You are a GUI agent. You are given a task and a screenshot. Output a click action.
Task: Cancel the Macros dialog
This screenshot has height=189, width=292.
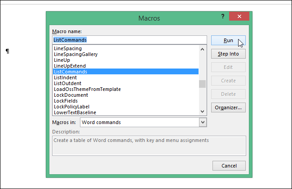229,166
